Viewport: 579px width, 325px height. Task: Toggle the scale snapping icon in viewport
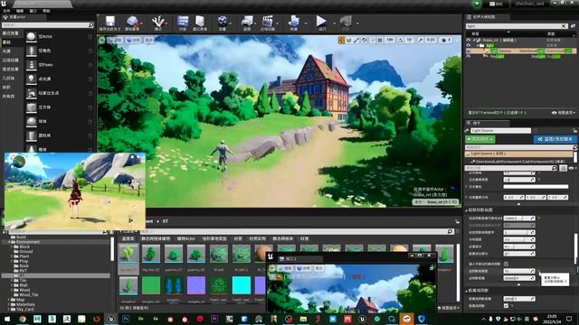click(421, 40)
